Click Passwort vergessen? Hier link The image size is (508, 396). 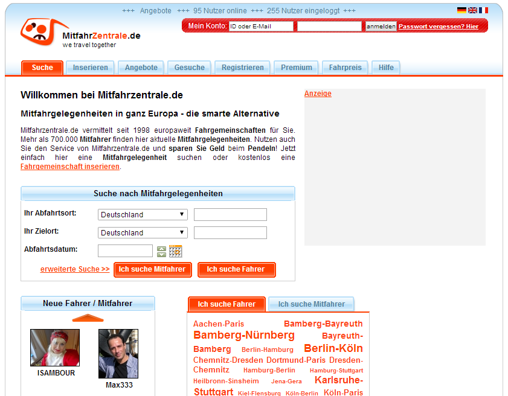[x=439, y=27]
